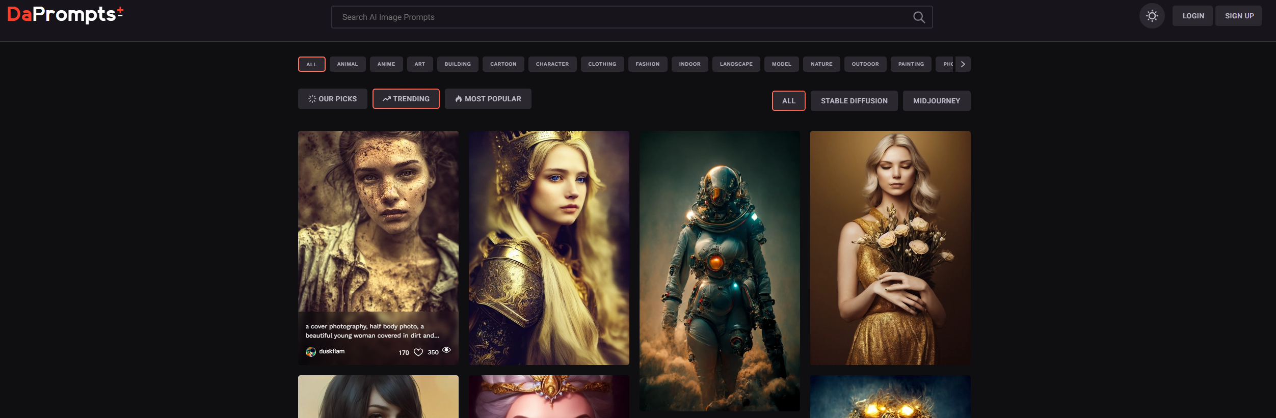The width and height of the screenshot is (1276, 418).
Task: Click the DaPrompts logo
Action: tap(65, 14)
